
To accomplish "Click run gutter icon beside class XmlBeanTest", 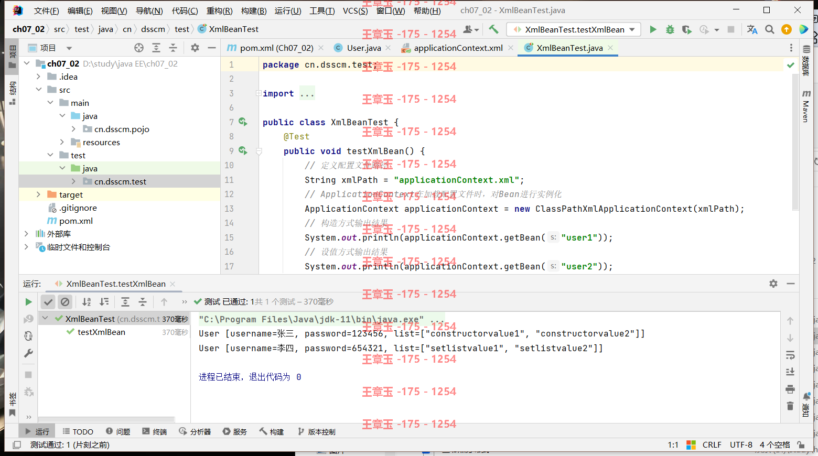I will pos(243,122).
